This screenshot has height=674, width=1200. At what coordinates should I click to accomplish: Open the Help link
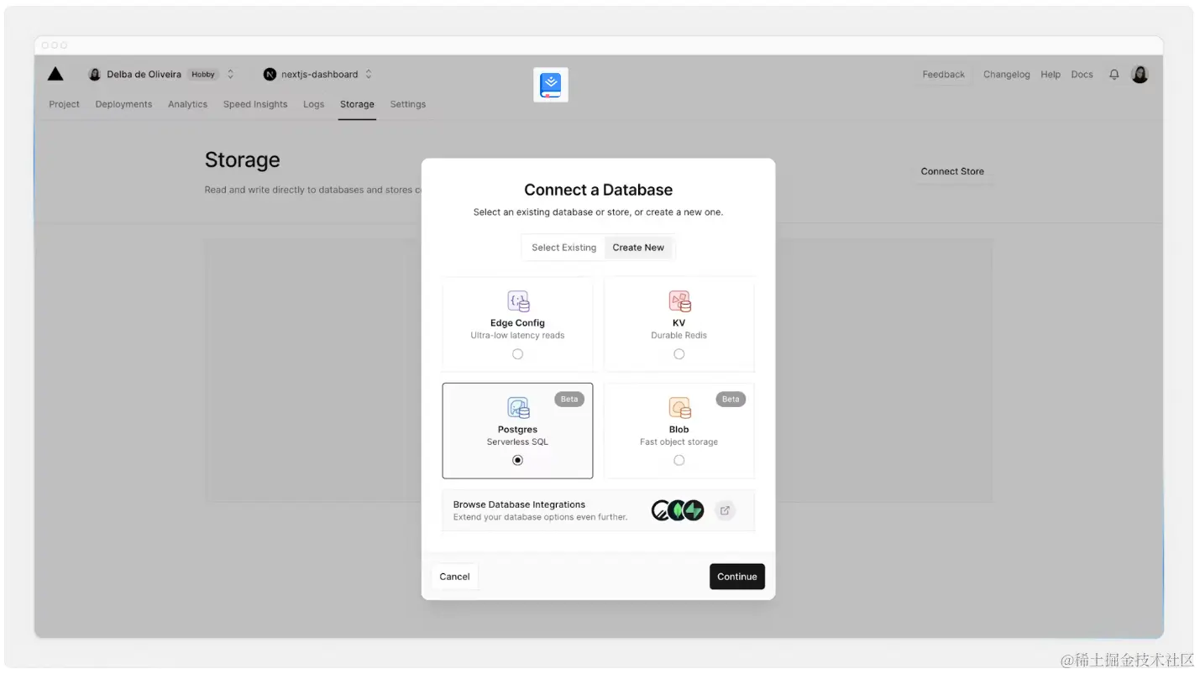[1051, 74]
